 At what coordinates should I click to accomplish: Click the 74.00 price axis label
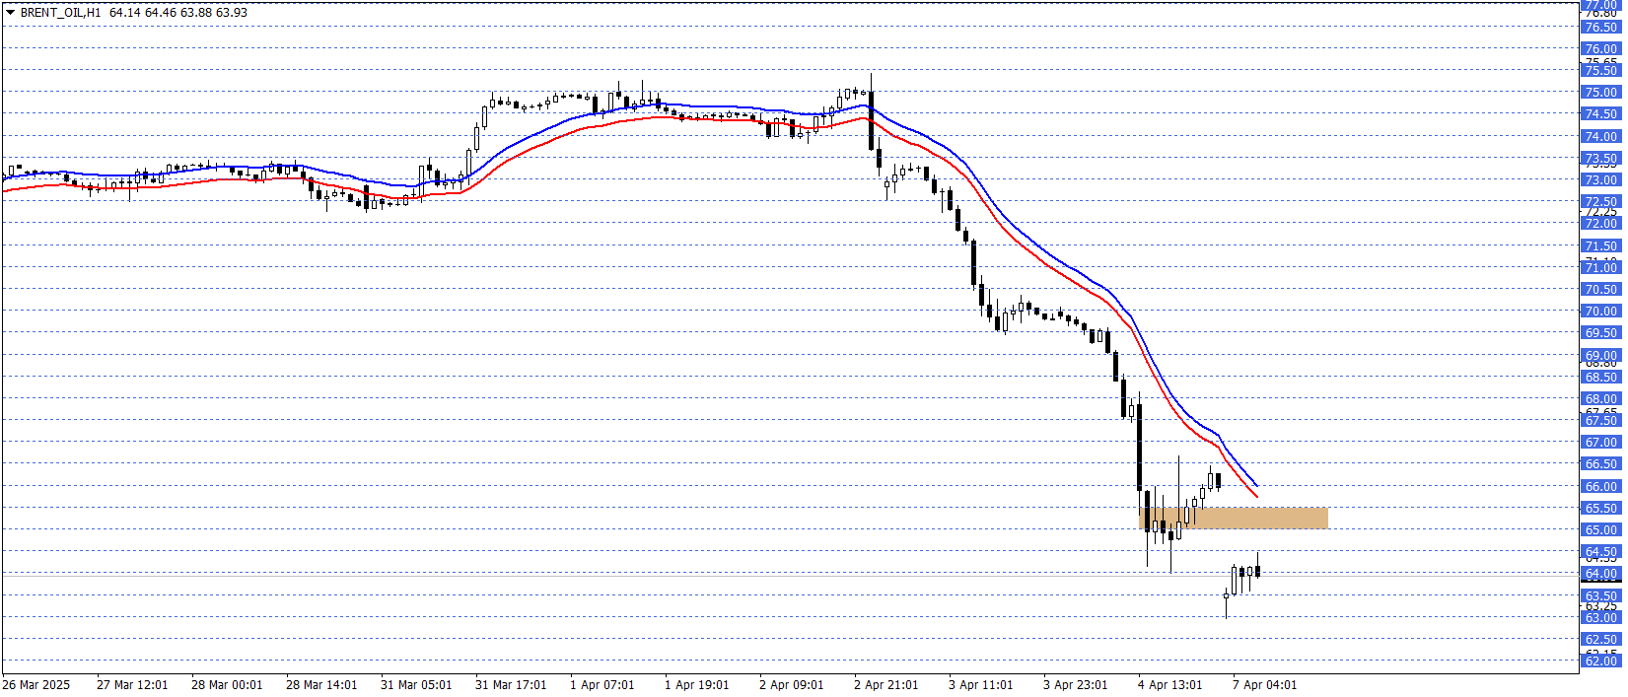point(1600,137)
